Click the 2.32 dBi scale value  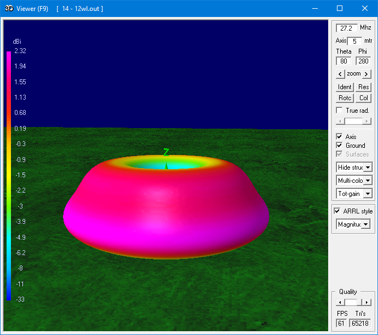[20, 51]
